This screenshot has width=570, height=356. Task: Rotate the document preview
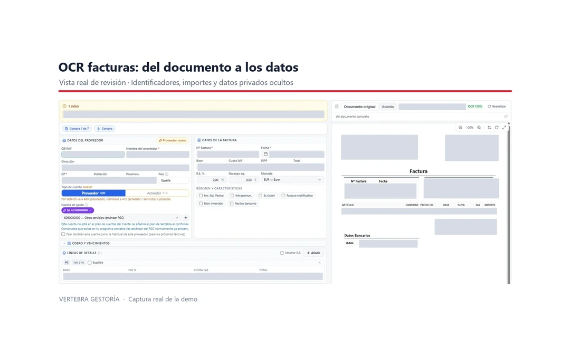[497, 128]
